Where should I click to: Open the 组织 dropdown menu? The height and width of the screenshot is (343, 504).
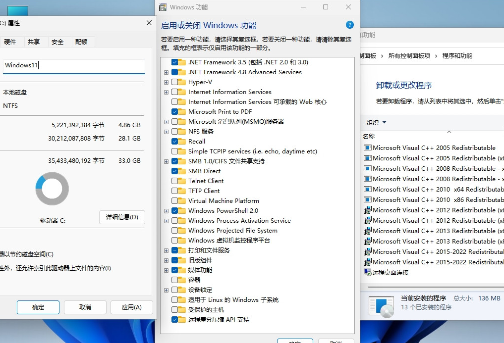point(377,122)
